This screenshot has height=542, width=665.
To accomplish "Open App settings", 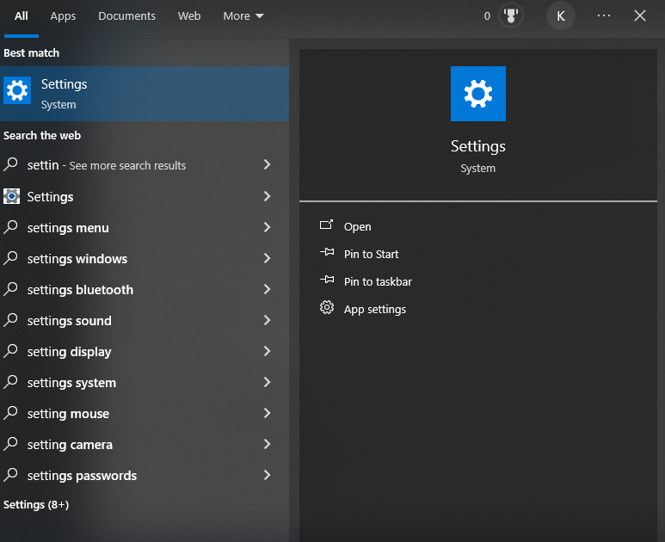I will [x=375, y=310].
